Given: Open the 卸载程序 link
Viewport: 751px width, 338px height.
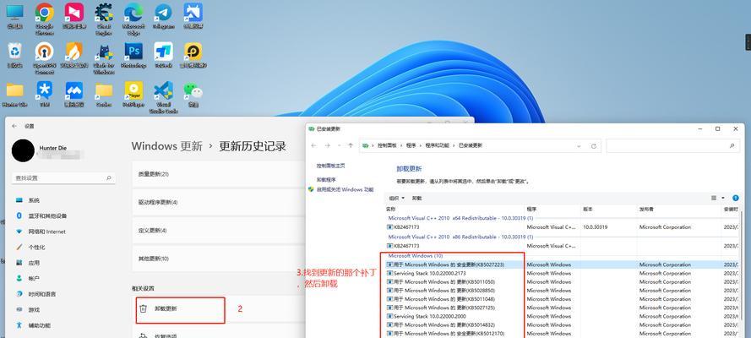Looking at the screenshot, I should [x=326, y=180].
